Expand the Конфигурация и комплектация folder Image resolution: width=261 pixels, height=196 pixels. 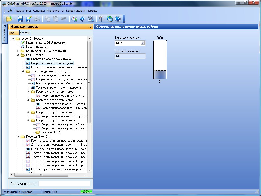tap(18, 51)
